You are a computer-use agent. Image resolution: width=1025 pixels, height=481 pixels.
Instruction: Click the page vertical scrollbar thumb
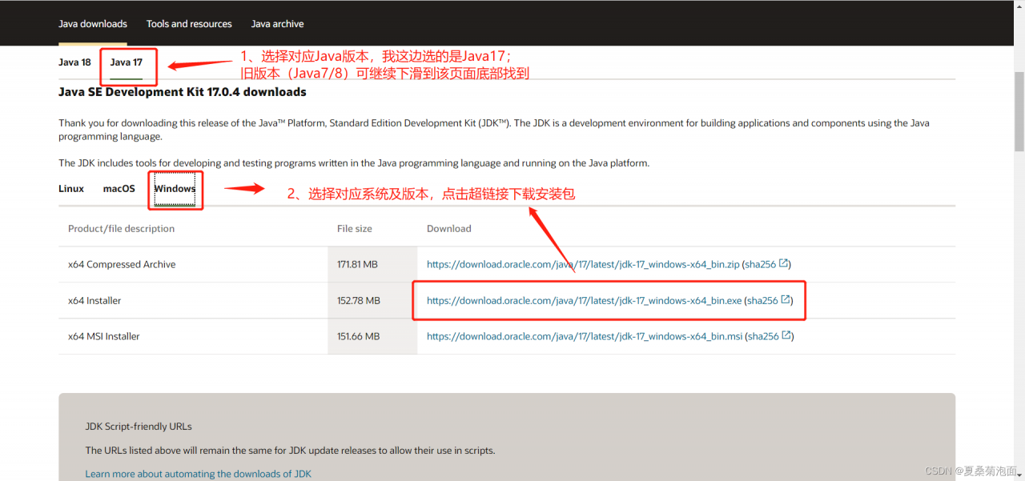pos(1019,111)
